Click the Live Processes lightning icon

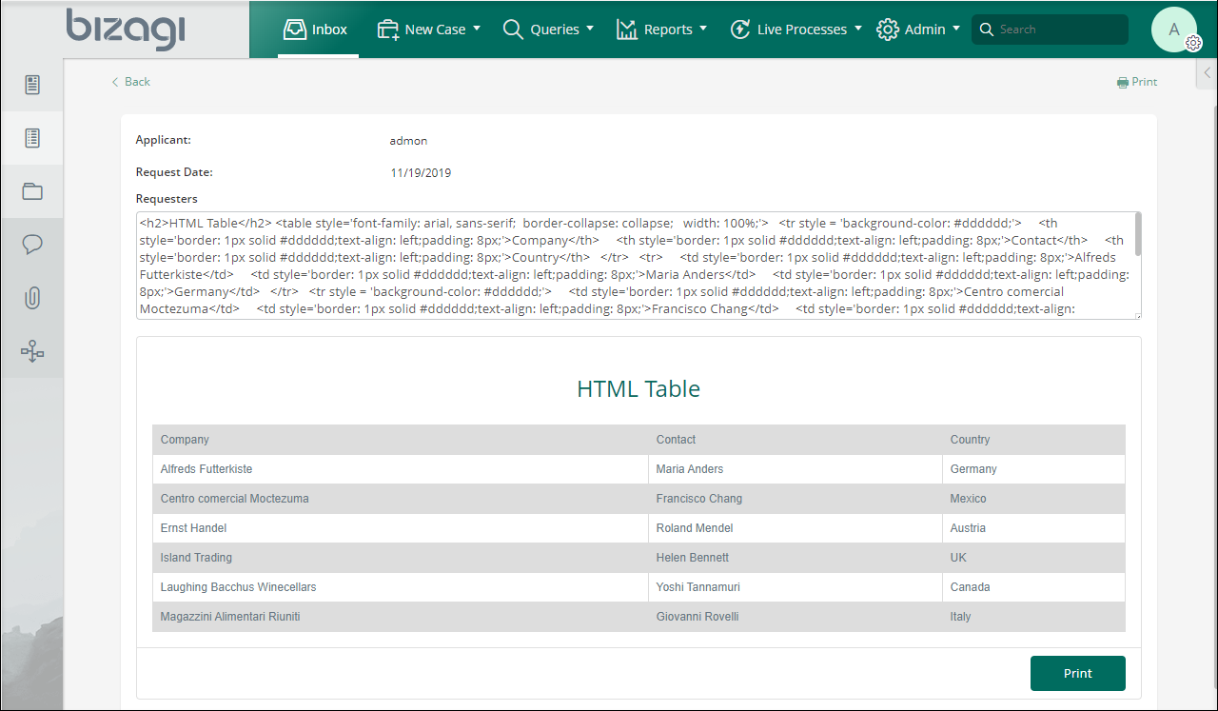pos(739,30)
